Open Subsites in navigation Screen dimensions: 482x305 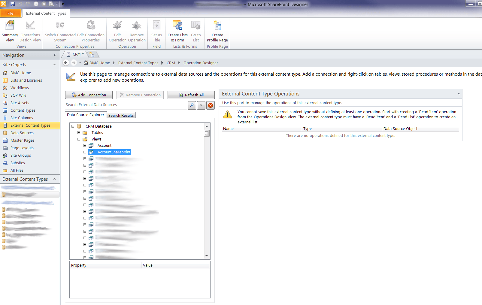click(17, 163)
